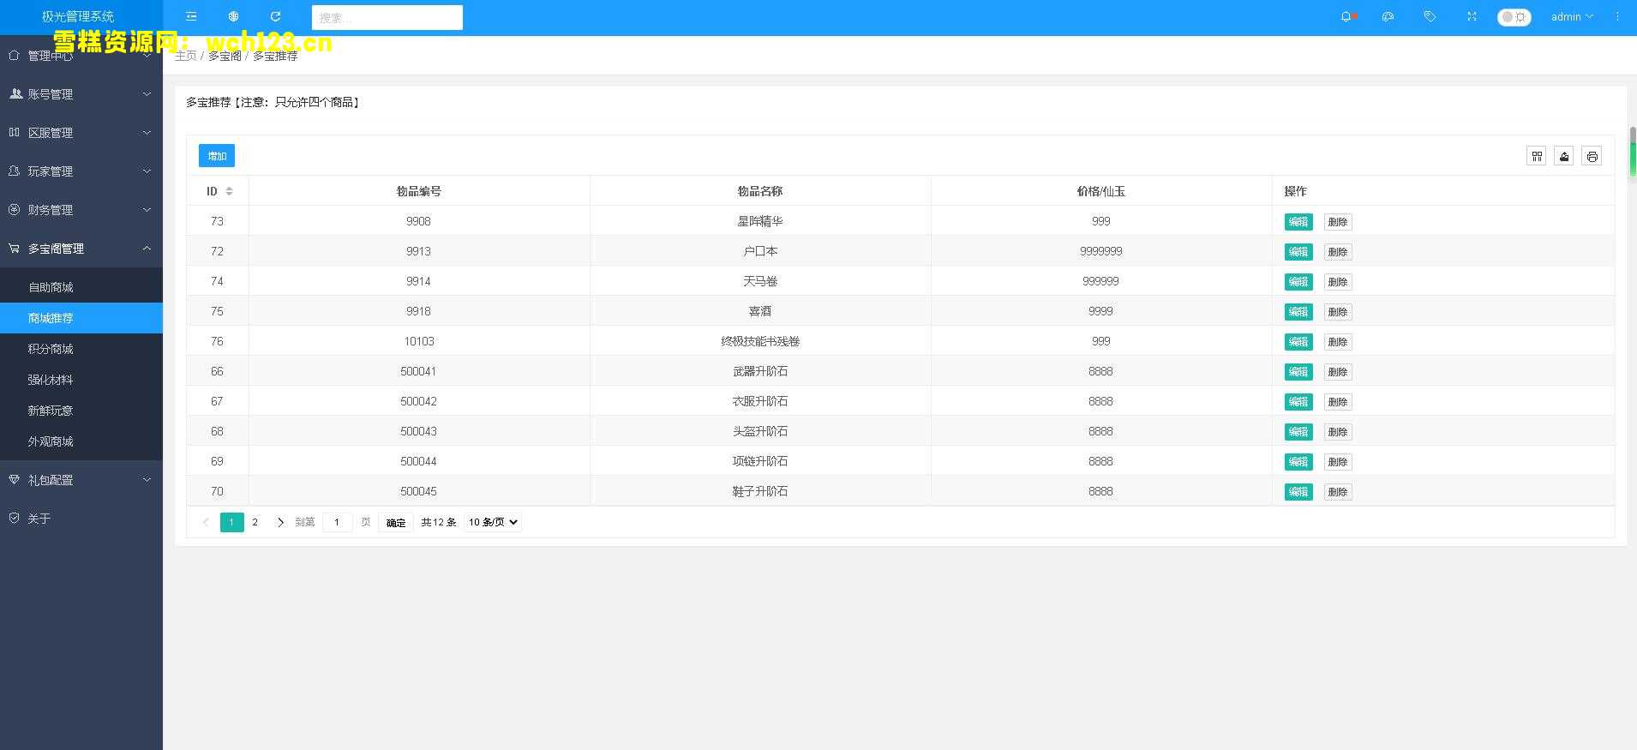Click the refresh icon in top bar
The image size is (1637, 750).
275,16
